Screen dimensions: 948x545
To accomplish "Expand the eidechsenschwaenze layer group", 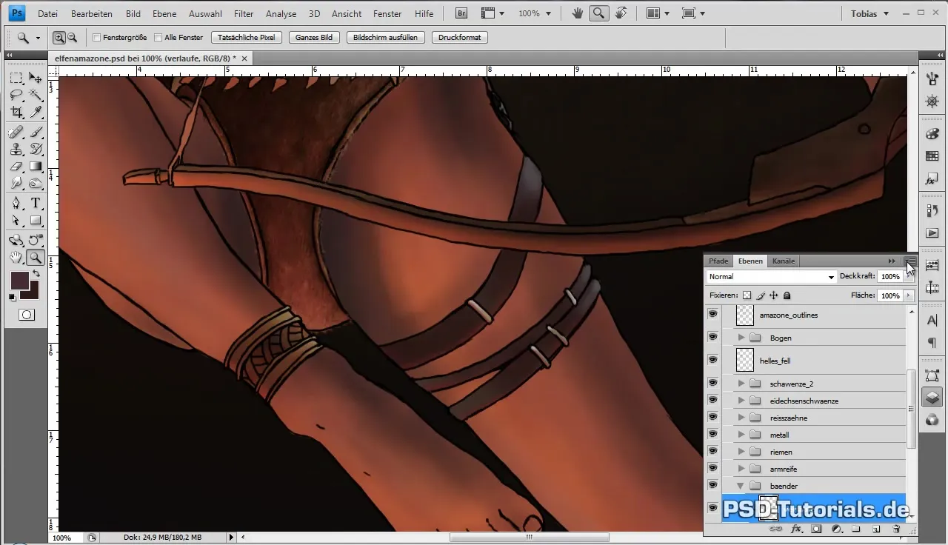I will [741, 401].
